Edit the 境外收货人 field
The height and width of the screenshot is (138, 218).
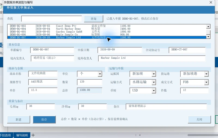pyautogui.click(x=152, y=58)
